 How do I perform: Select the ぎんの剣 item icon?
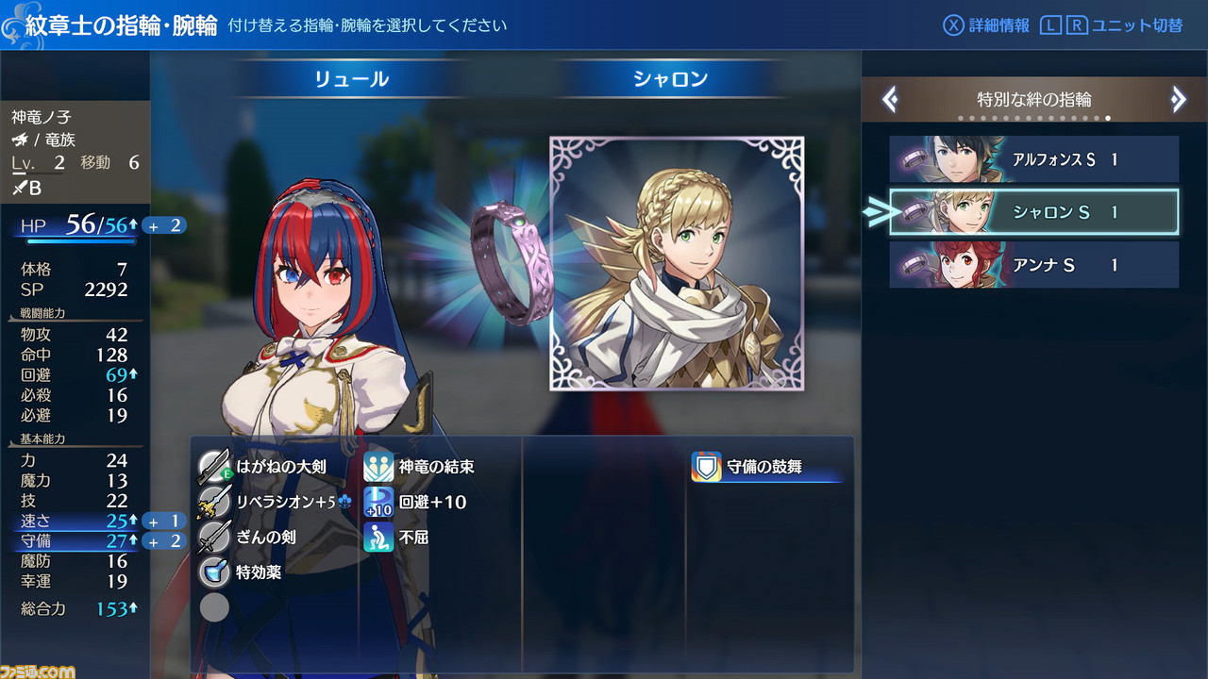coord(214,537)
